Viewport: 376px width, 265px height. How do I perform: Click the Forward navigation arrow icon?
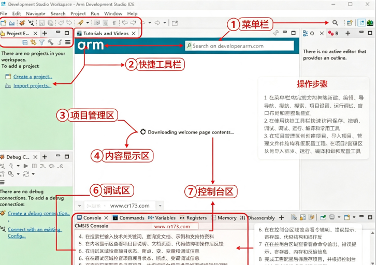point(157,23)
